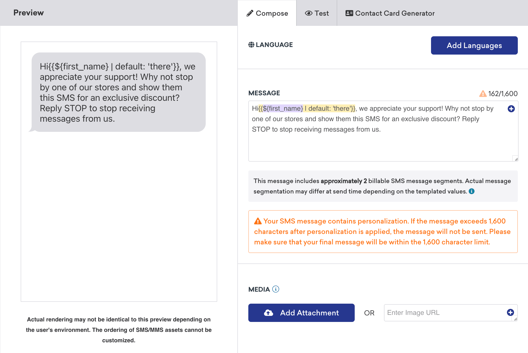Viewport: 528px width, 353px height.
Task: Click the 'MEDIA' section label
Action: coord(259,289)
